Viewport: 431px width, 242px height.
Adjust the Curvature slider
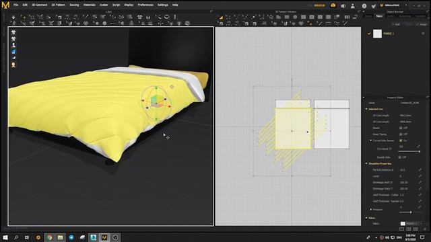(409, 151)
